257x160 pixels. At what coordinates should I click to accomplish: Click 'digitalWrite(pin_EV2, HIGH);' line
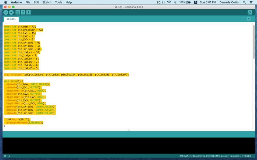(x=26, y=97)
